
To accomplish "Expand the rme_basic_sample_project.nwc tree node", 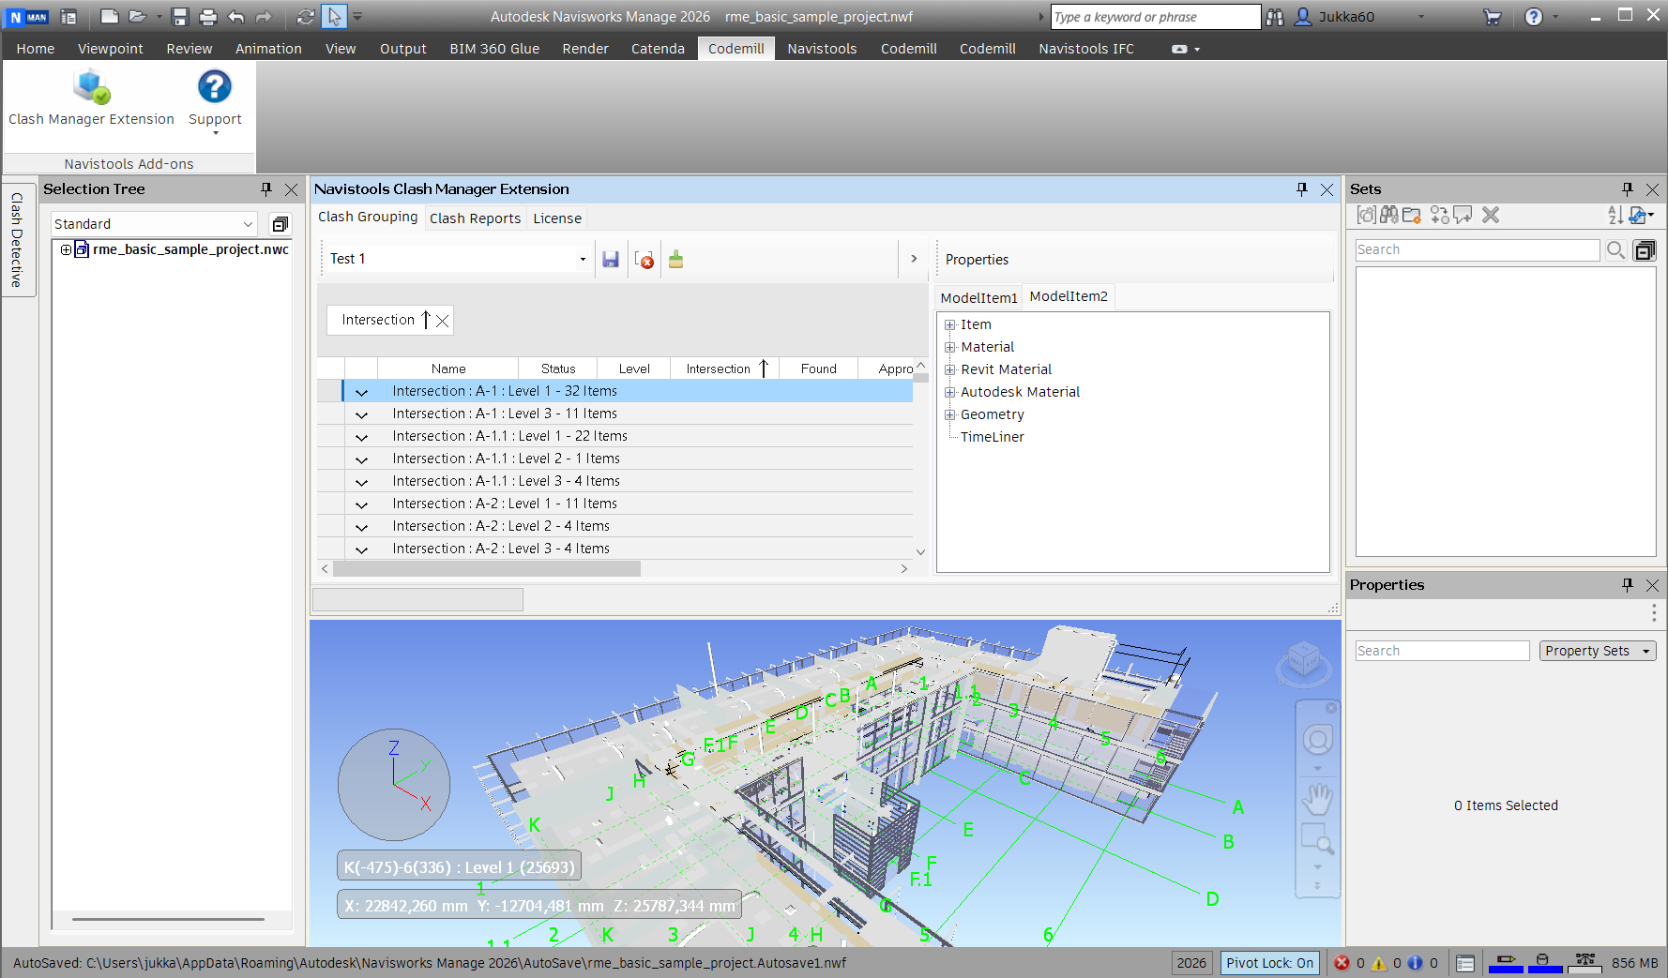I will click(66, 249).
